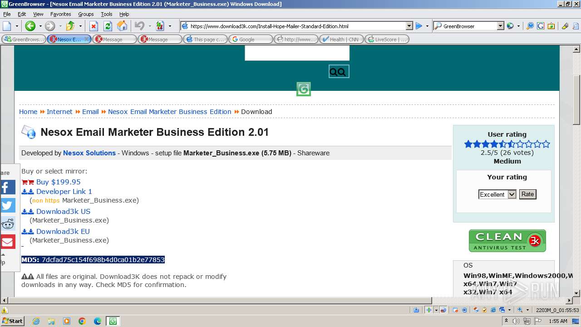Screen dimensions: 581x327
Task: Go to Home page icon
Action: tap(122, 26)
